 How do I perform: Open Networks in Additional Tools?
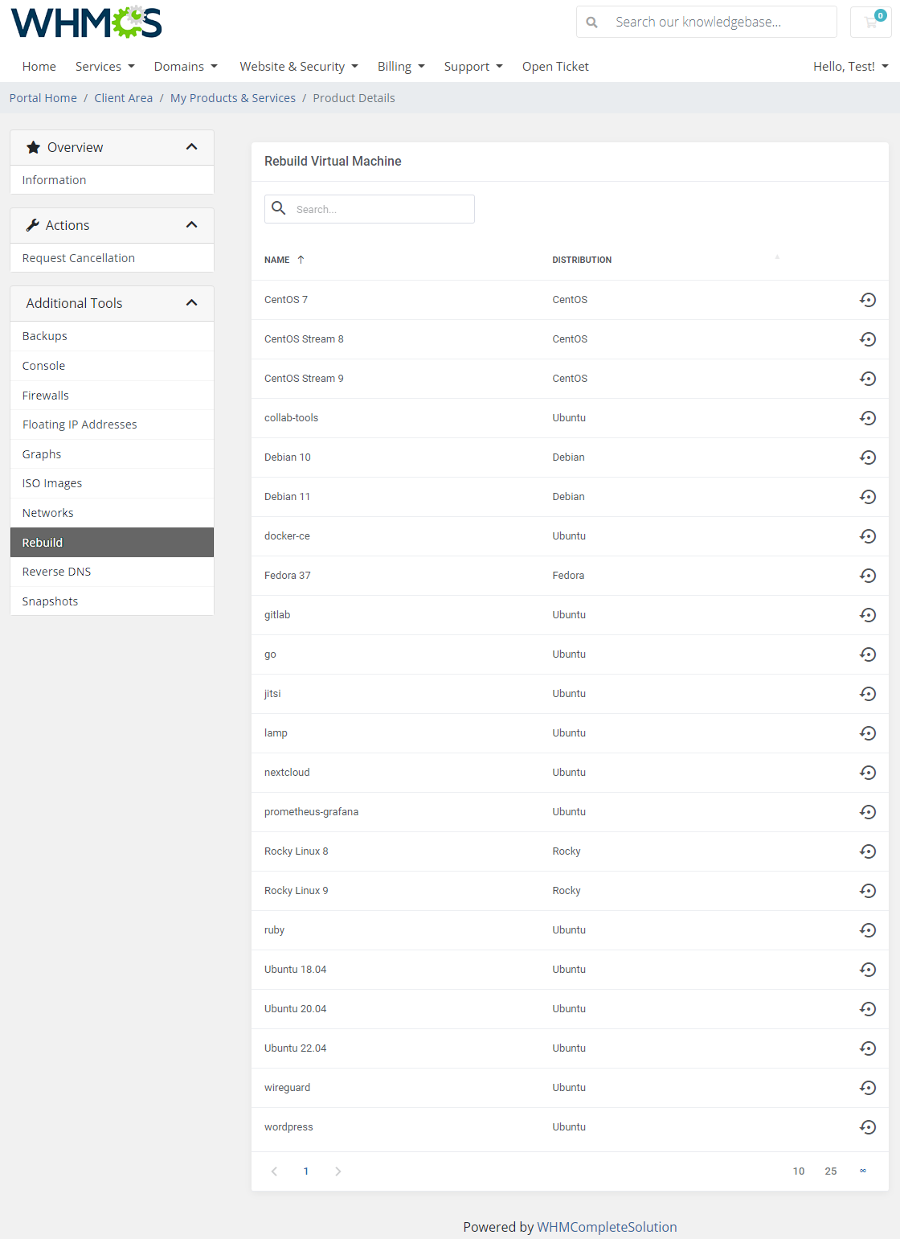112,513
